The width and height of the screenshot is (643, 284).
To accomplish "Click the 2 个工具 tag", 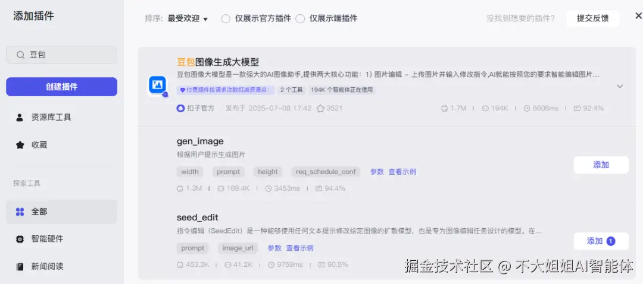I will [292, 90].
